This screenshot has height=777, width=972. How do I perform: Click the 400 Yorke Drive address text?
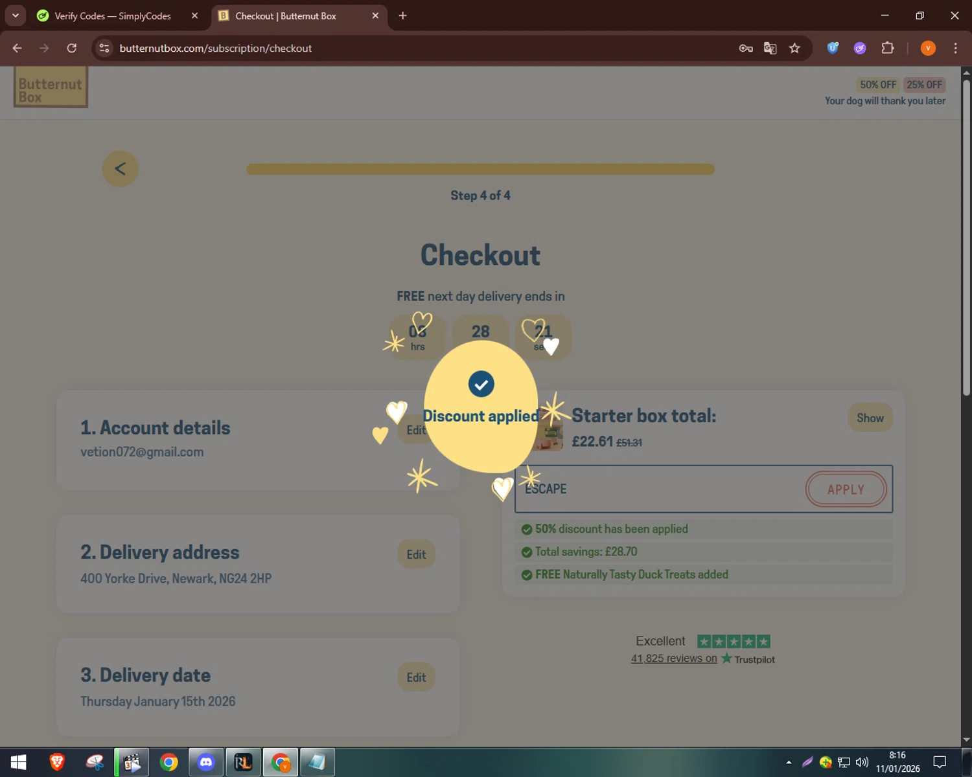click(x=176, y=578)
